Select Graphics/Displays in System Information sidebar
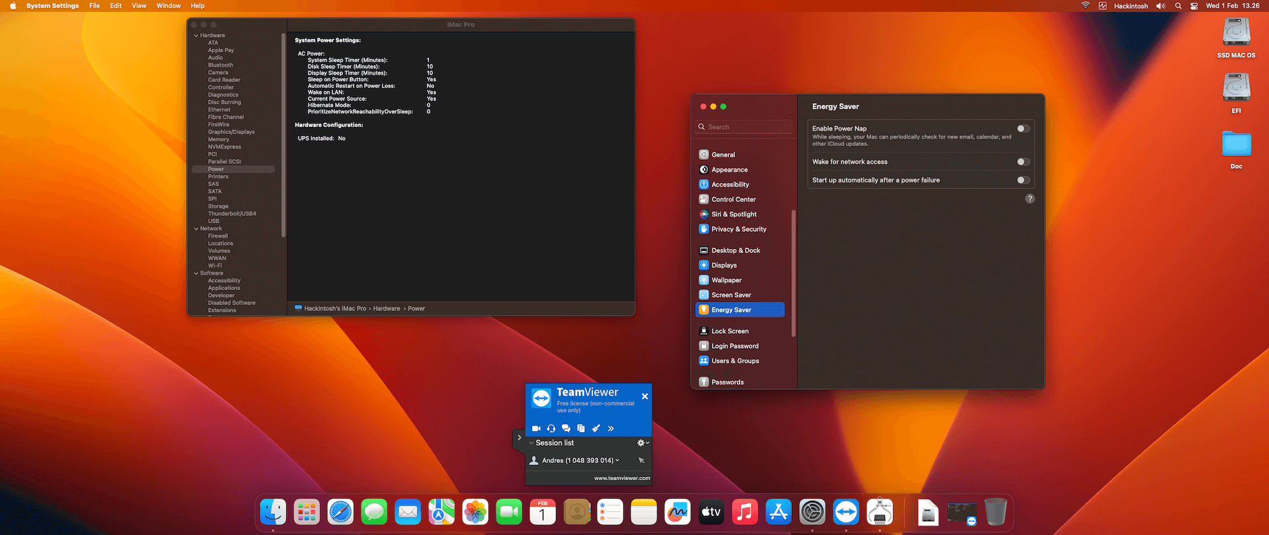 [x=233, y=132]
